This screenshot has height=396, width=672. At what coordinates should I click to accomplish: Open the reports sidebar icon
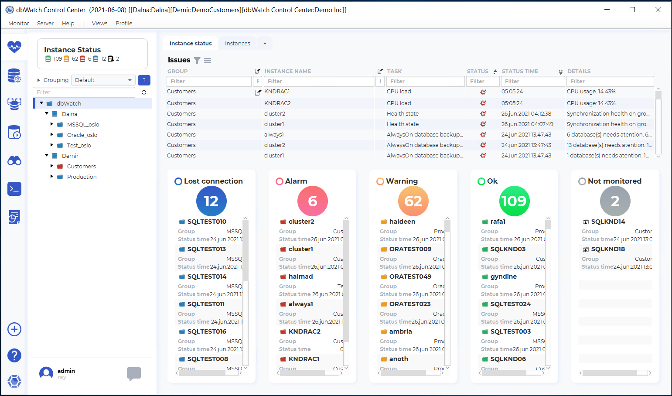click(14, 217)
